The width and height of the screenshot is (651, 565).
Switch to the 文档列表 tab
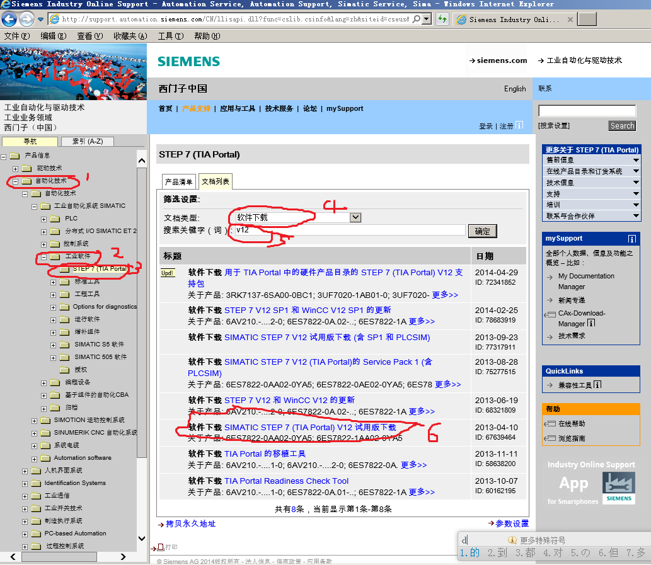215,181
